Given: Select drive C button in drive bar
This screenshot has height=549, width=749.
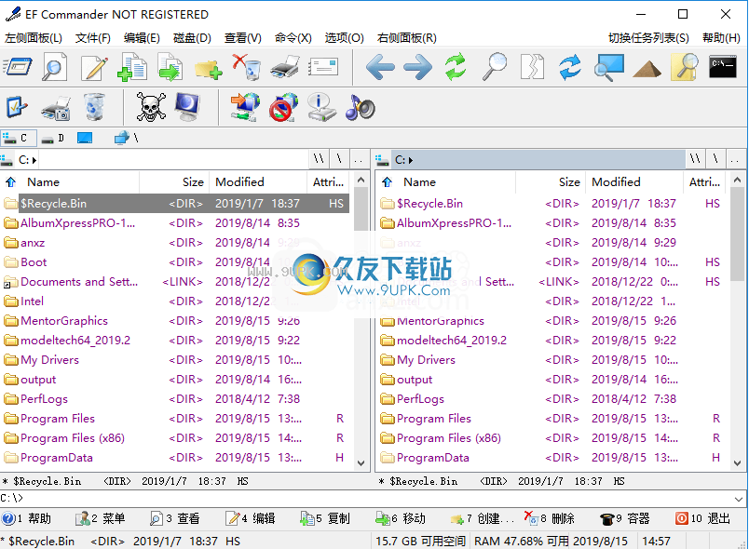Looking at the screenshot, I should point(18,139).
